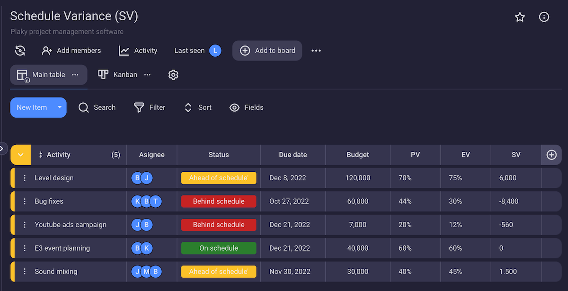Click assignee avatars for E3 event planning
This screenshot has height=291, width=568.
click(x=142, y=248)
